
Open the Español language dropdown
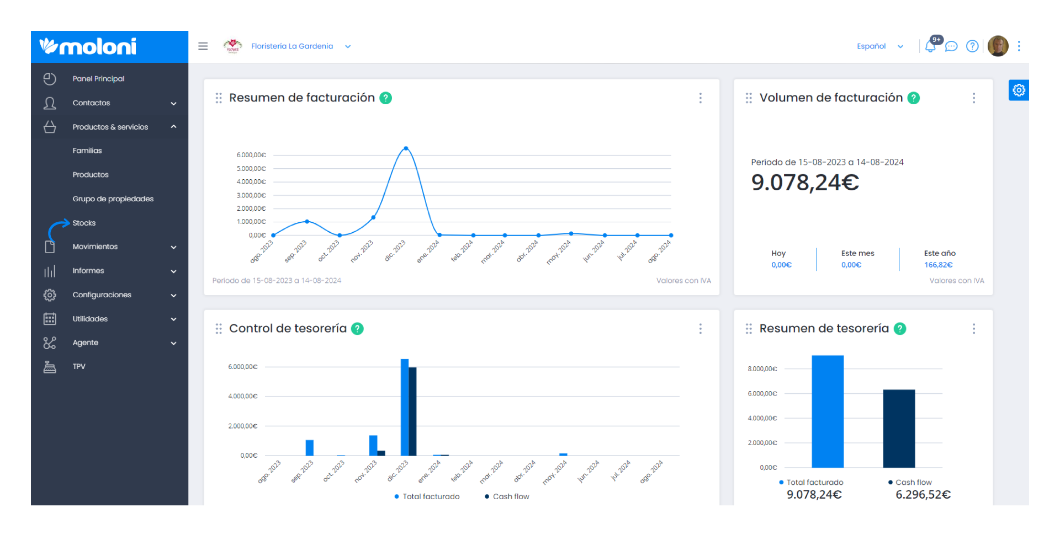coord(880,46)
